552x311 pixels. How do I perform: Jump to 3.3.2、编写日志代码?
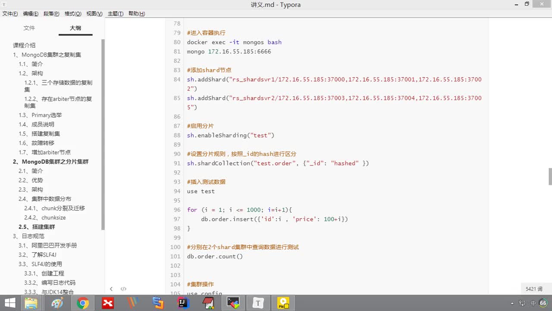coord(50,282)
